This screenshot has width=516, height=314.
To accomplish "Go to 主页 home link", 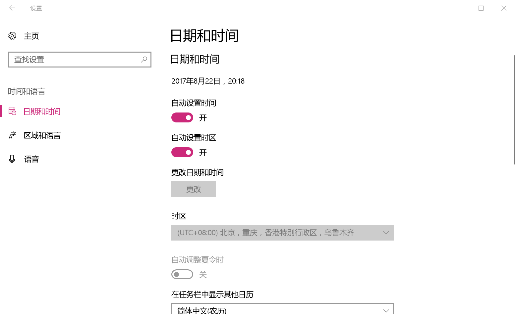I will 31,36.
